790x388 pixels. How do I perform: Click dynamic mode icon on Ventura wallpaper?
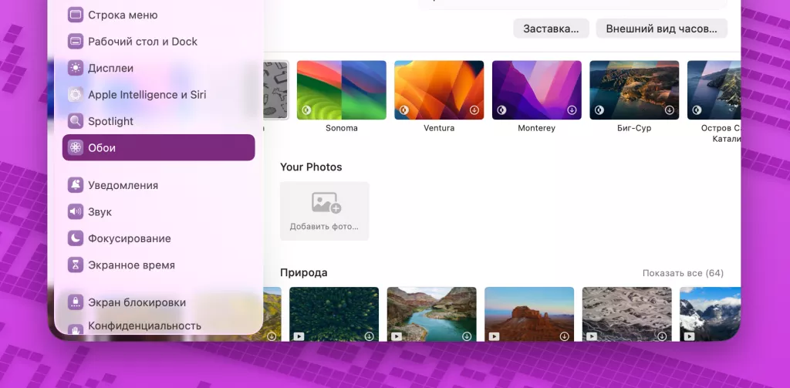click(404, 110)
